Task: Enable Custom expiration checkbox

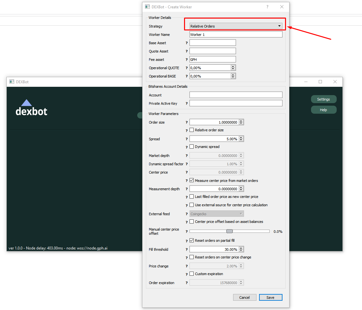Action: tap(192, 273)
